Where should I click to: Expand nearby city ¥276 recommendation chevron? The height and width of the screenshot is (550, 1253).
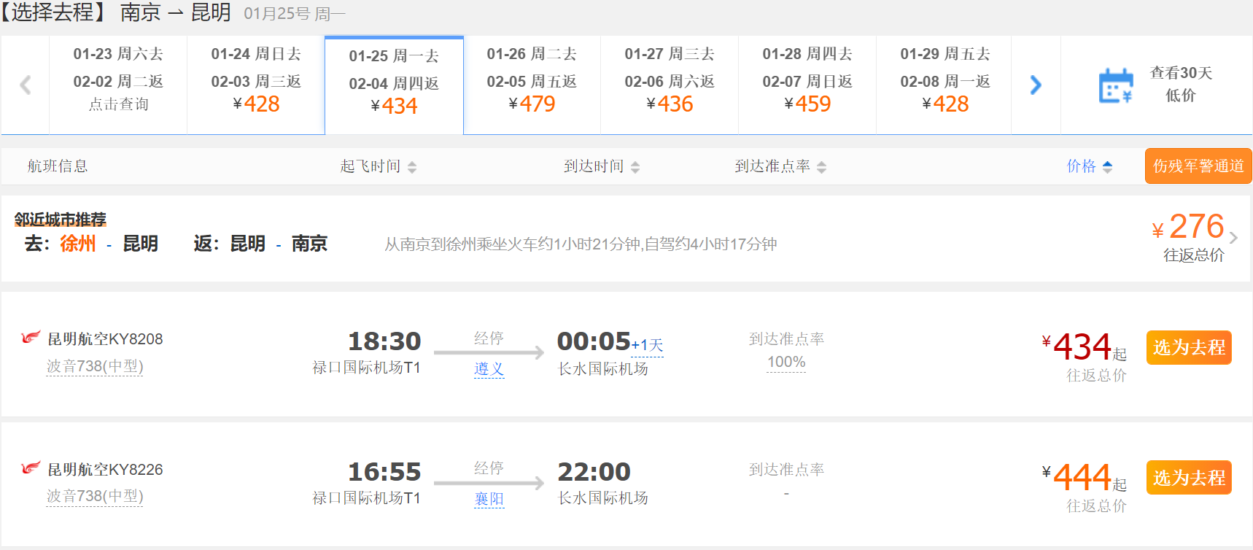click(1233, 237)
